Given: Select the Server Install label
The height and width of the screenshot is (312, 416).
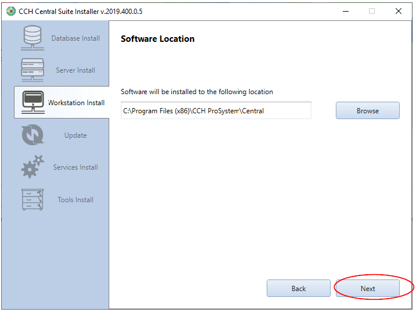Looking at the screenshot, I should (76, 70).
